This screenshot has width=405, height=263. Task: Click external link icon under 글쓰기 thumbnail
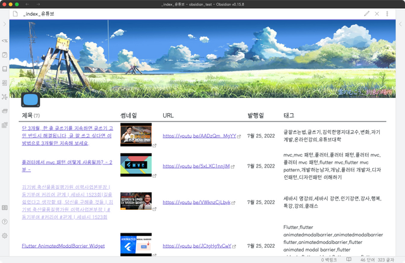(154, 145)
